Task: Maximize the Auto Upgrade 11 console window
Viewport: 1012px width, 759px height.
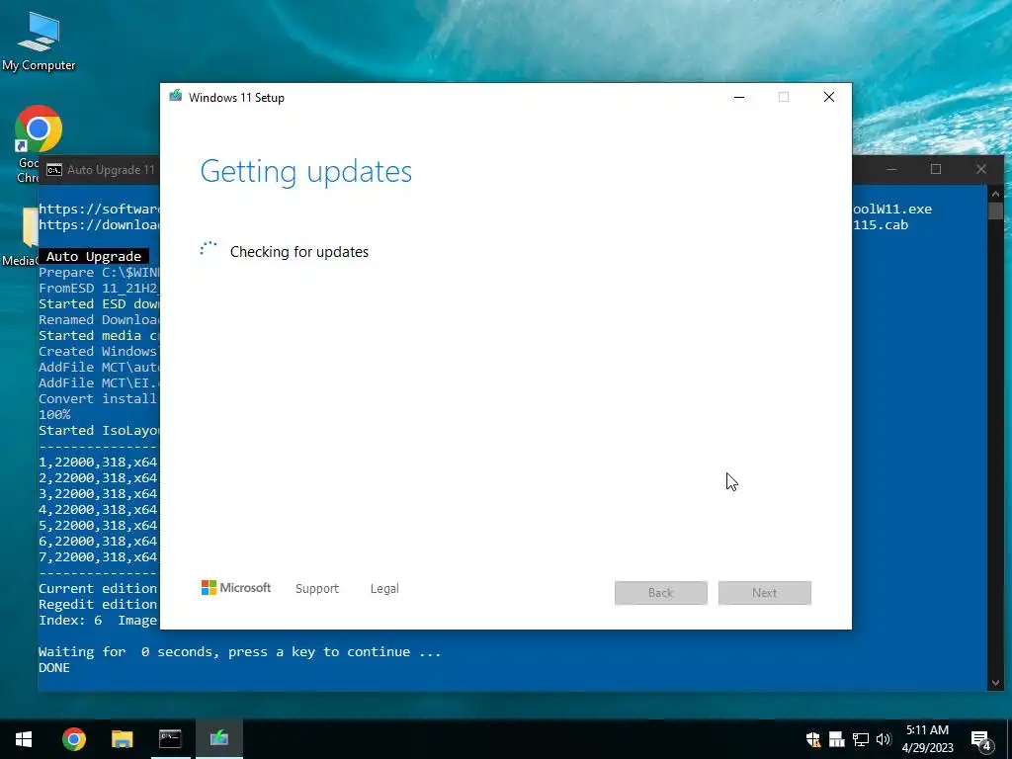Action: point(936,169)
